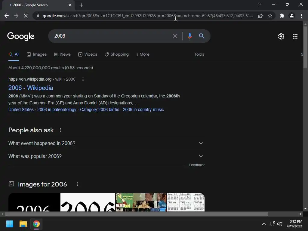This screenshot has width=308, height=231.
Task: Click the Images for 2006 heading
Action: [x=42, y=184]
